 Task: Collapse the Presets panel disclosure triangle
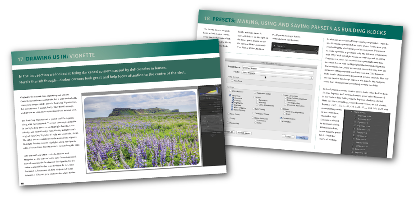point(274,46)
